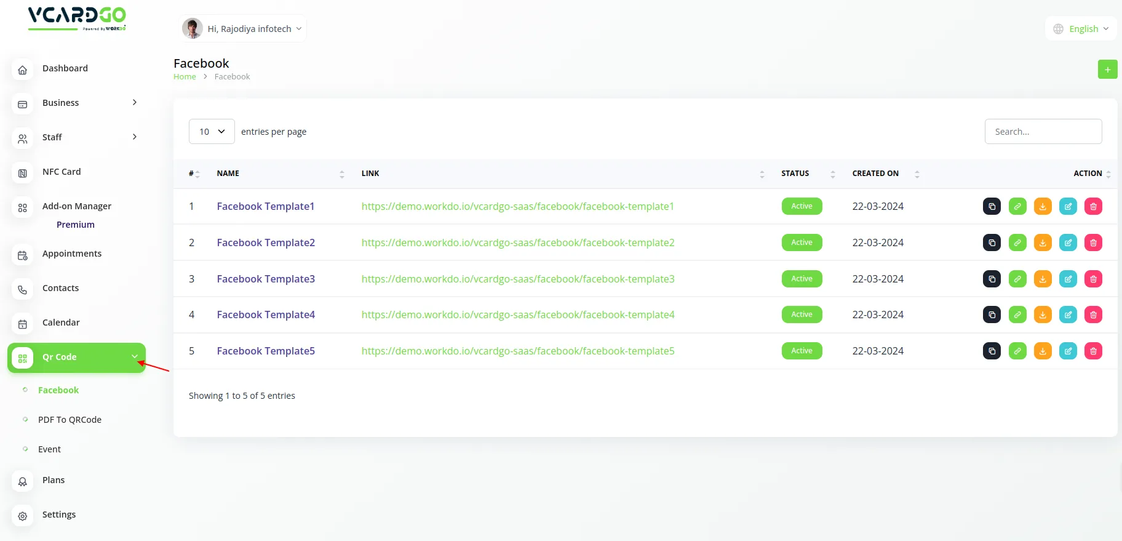Copy link for Facebook Template2 row
The height and width of the screenshot is (541, 1122).
[992, 242]
